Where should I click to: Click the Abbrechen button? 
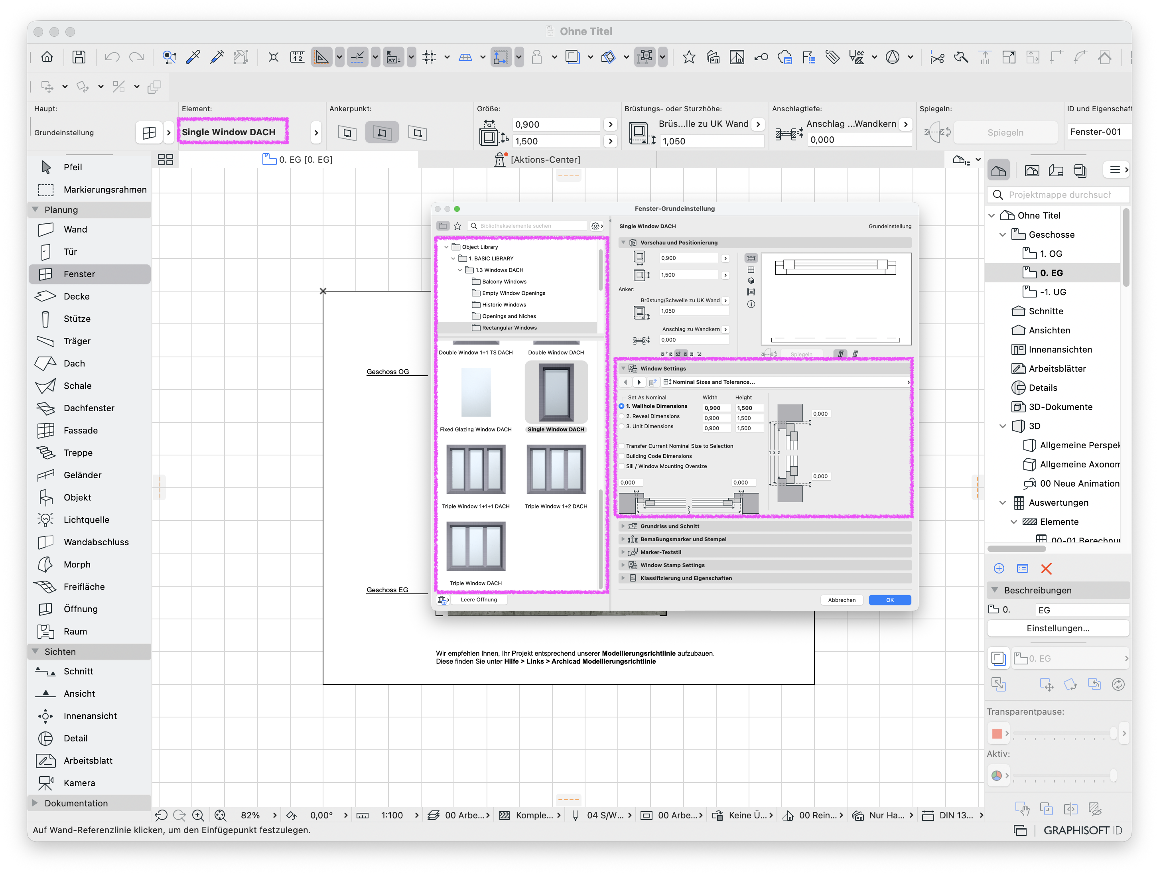pos(842,601)
